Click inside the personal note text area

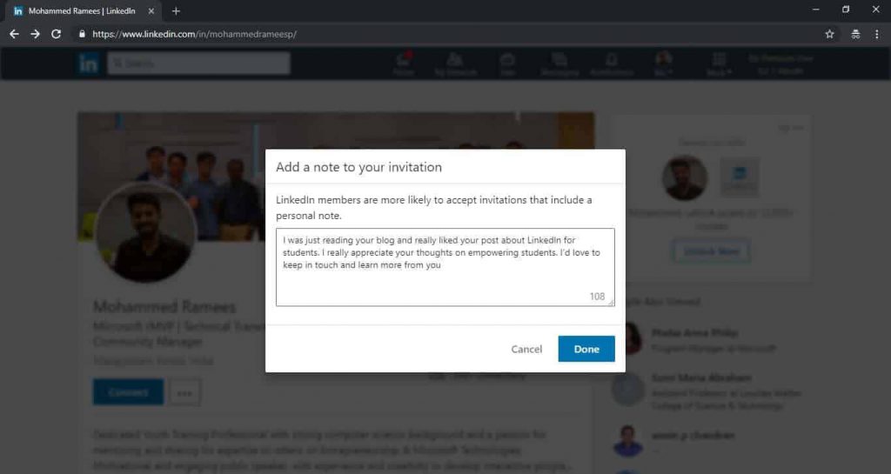tap(445, 267)
